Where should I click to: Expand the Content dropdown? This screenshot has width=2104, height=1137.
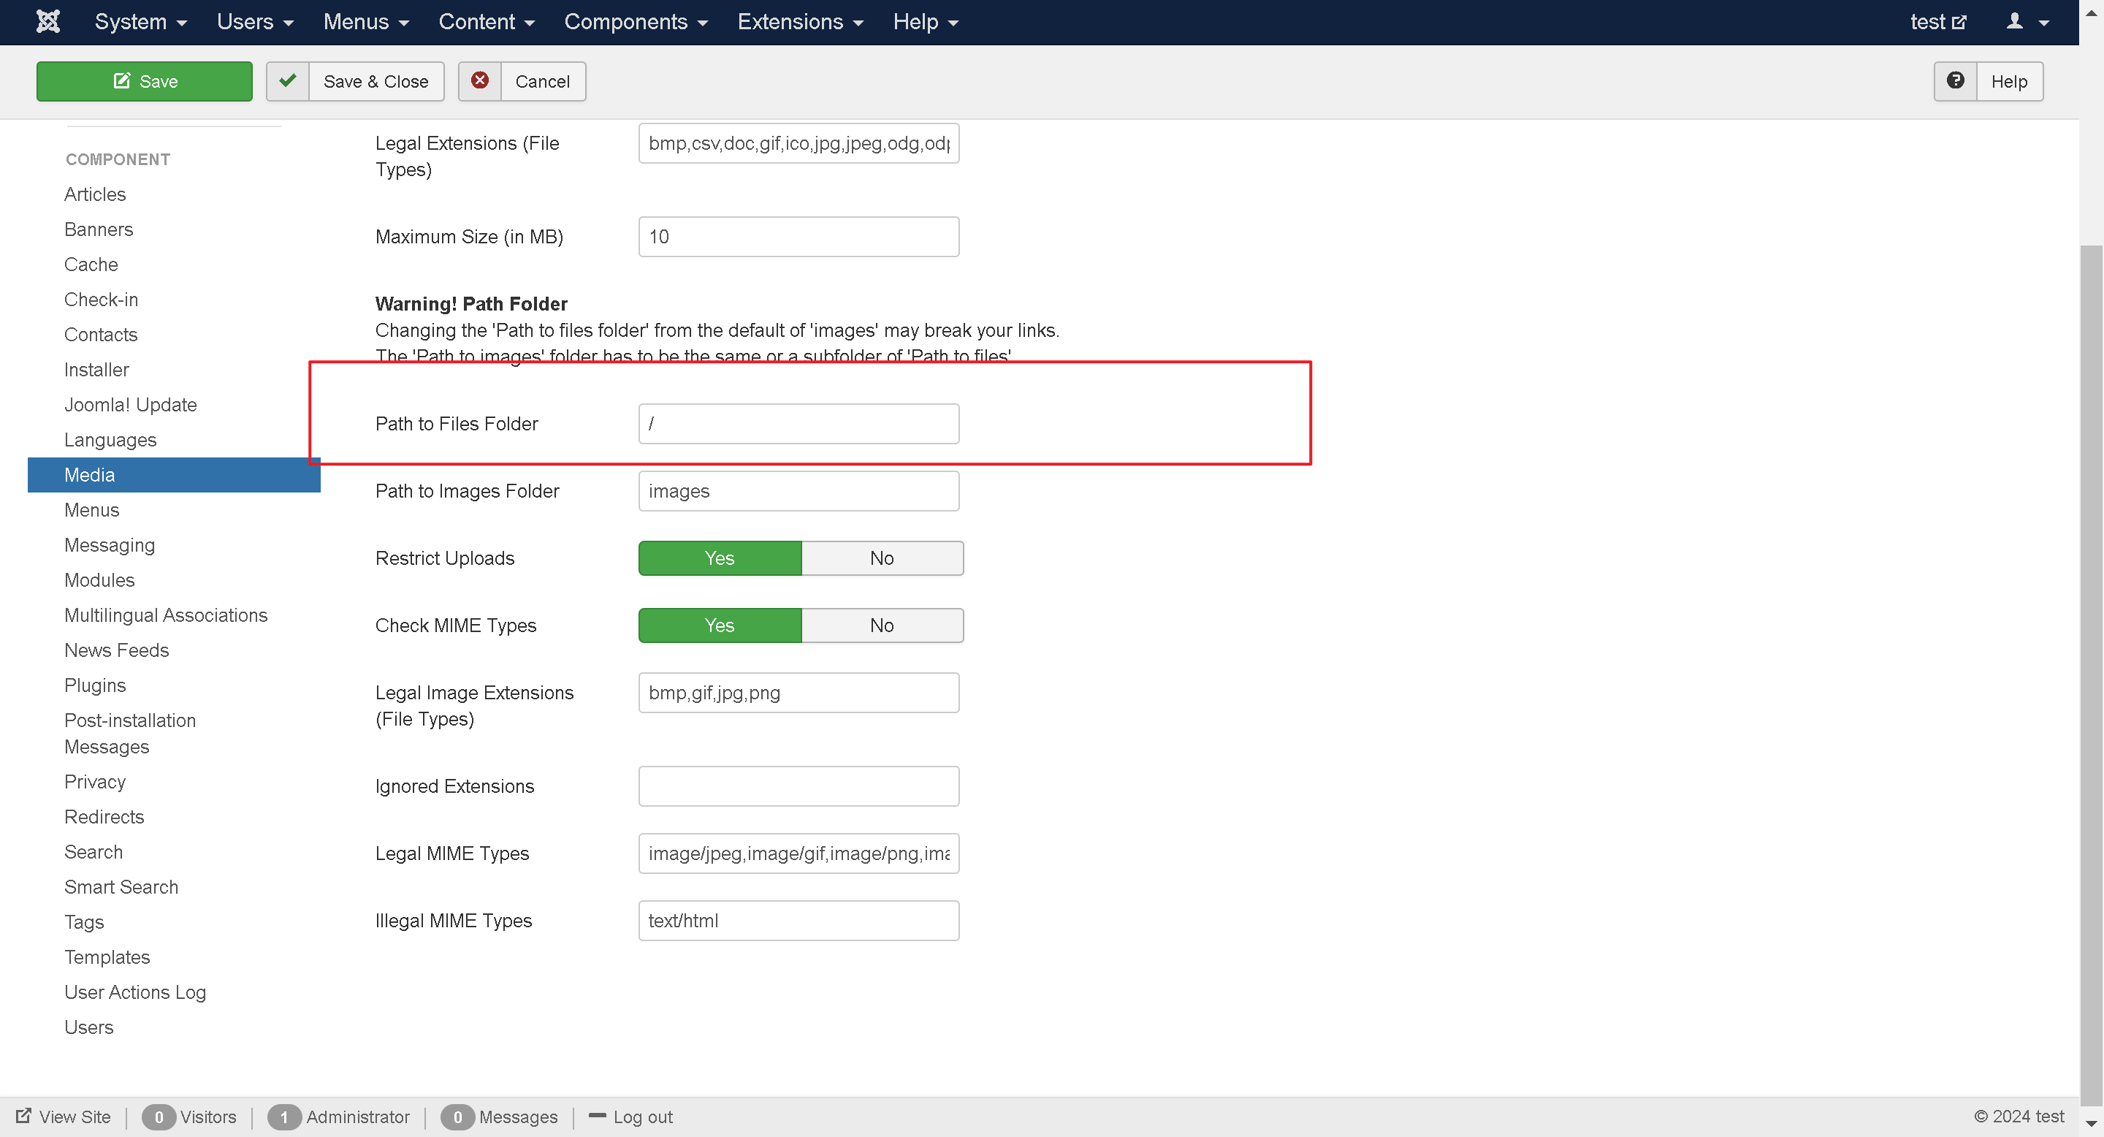pyautogui.click(x=487, y=22)
